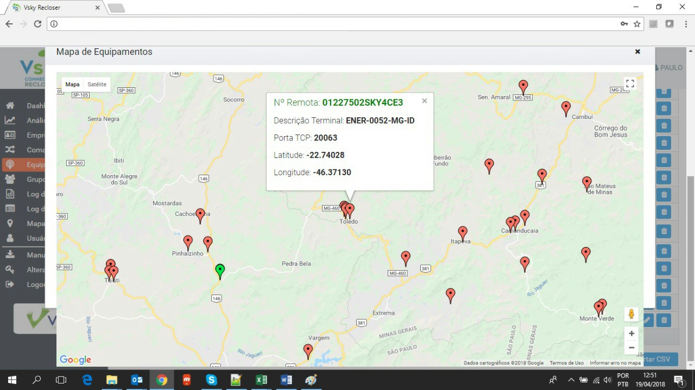
Task: Click the red marker above Pinhalzinho label
Action: 188,242
